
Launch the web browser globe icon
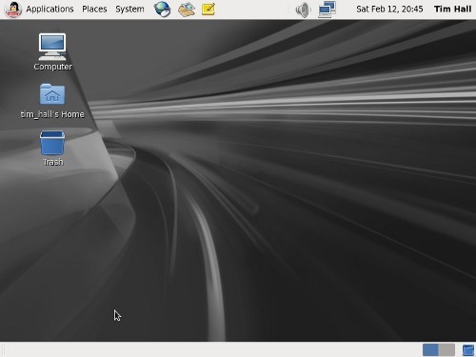[x=163, y=9]
